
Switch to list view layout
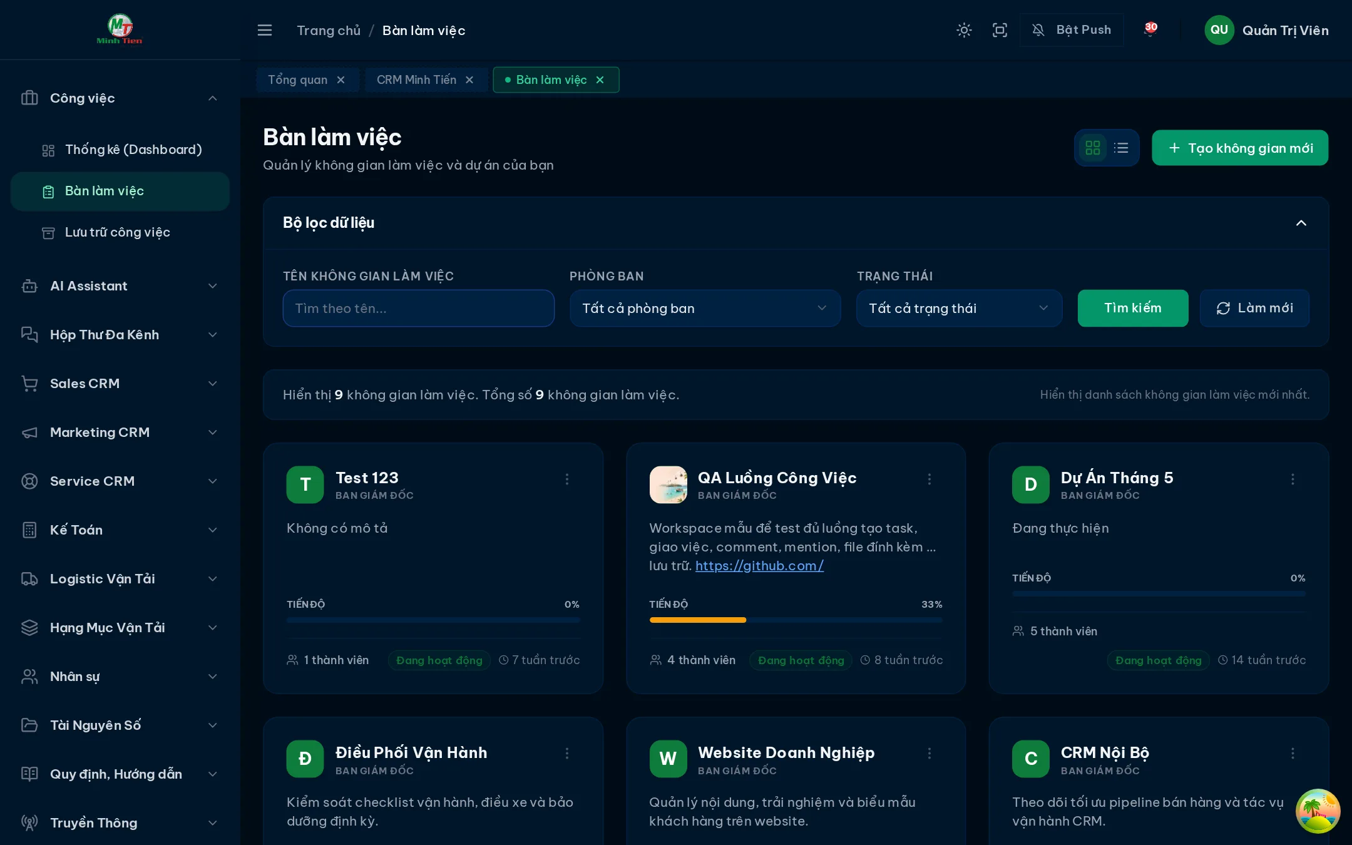point(1121,148)
